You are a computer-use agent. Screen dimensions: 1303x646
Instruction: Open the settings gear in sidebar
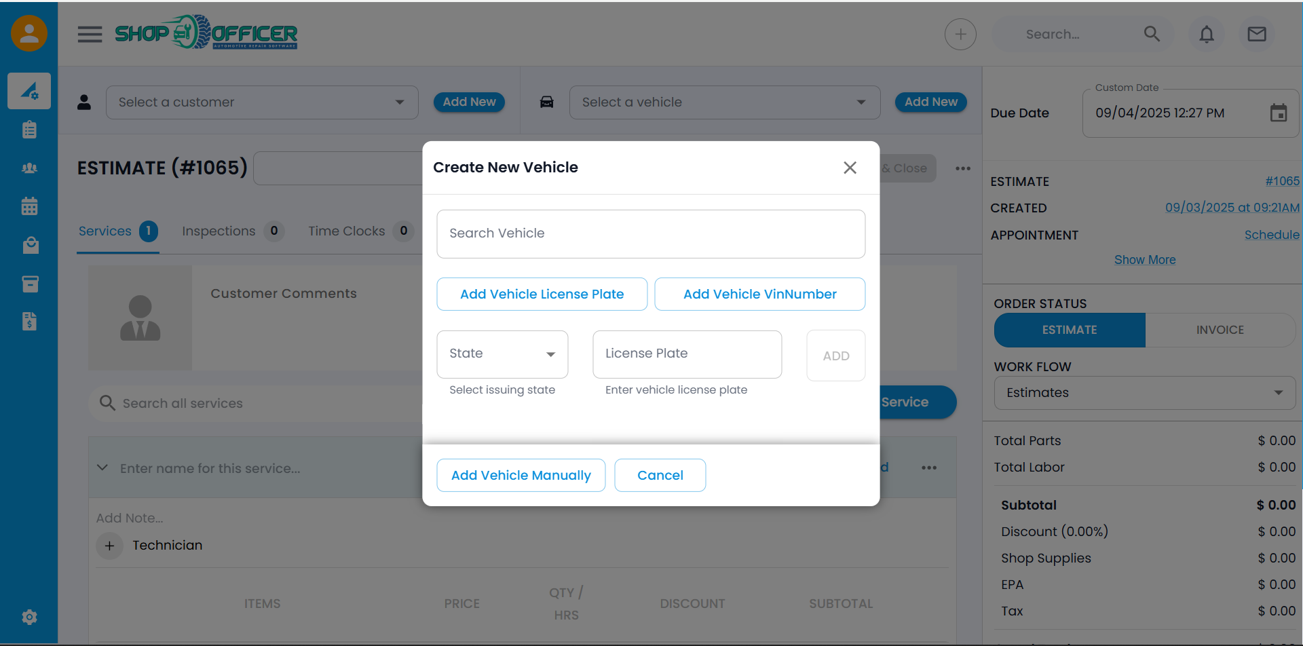click(29, 617)
